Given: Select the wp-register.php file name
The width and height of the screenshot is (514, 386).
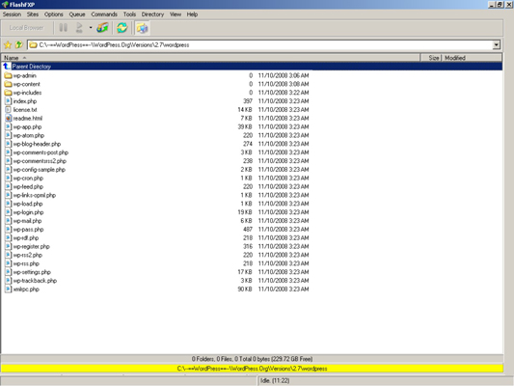Looking at the screenshot, I should pyautogui.click(x=32, y=246).
